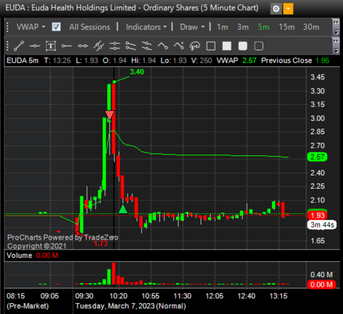Switch to the 3m timeframe

tap(243, 27)
